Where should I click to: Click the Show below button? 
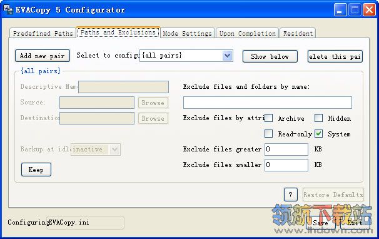click(x=270, y=56)
